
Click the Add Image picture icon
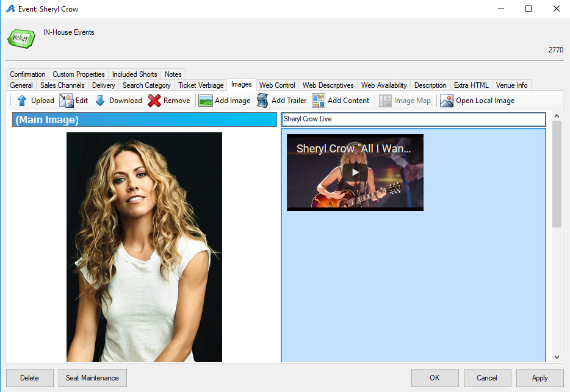click(206, 101)
